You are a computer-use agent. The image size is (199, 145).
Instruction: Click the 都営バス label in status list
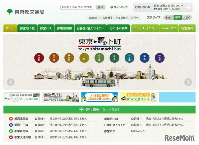tap(110, 131)
